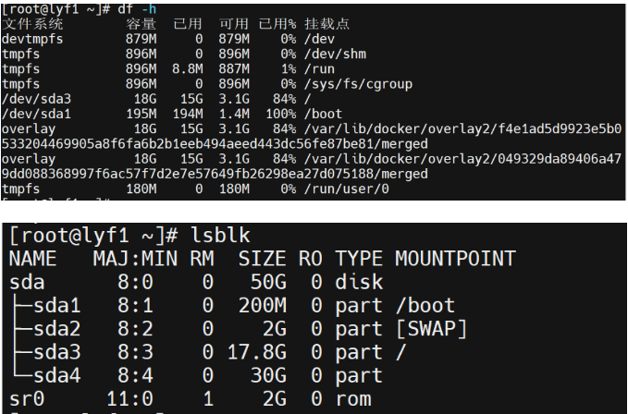Click the 文件系统 column header

click(32, 24)
